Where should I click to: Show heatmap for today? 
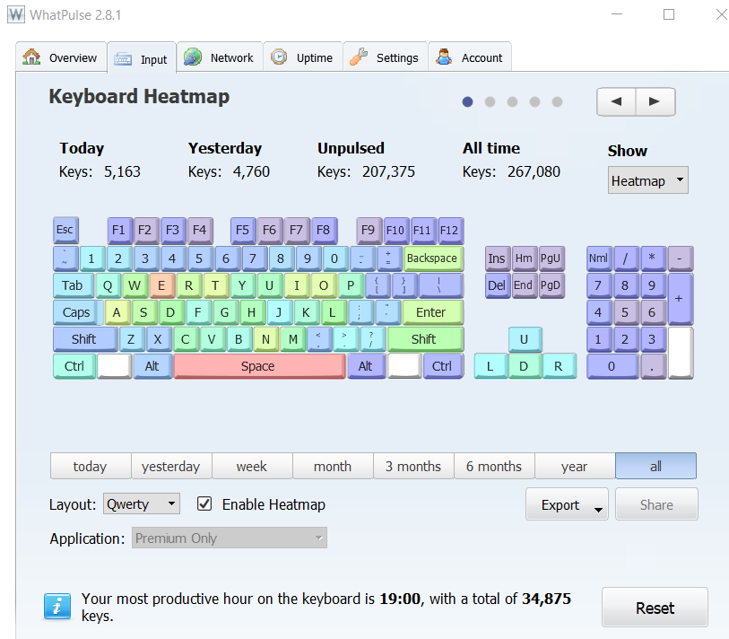click(91, 466)
